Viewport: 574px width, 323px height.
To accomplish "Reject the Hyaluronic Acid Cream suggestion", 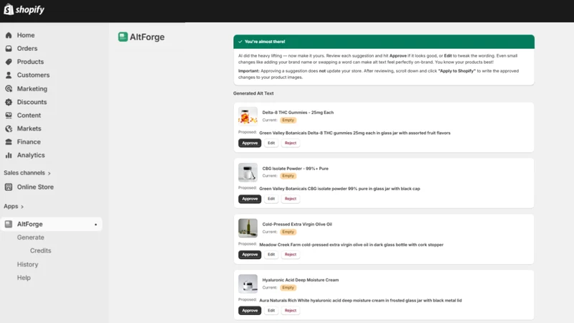I will click(291, 311).
